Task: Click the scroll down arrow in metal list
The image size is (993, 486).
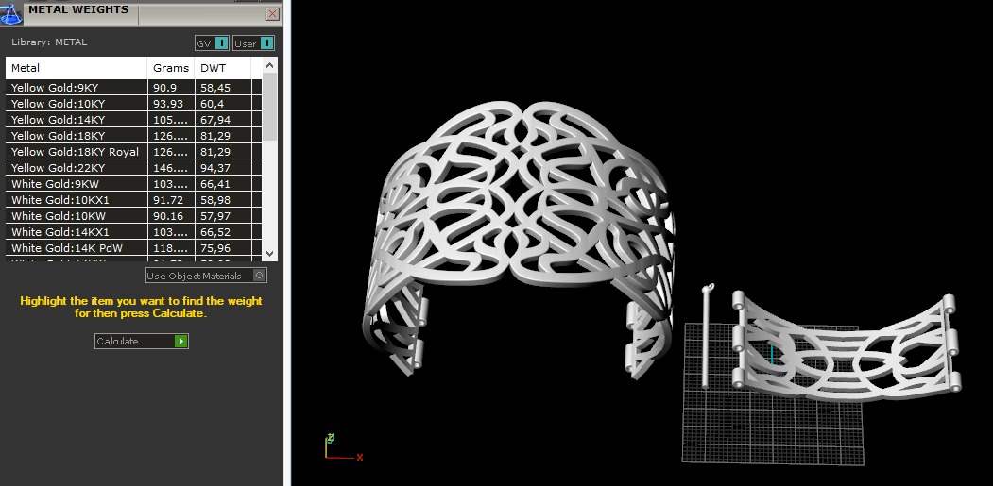Action: 269,253
